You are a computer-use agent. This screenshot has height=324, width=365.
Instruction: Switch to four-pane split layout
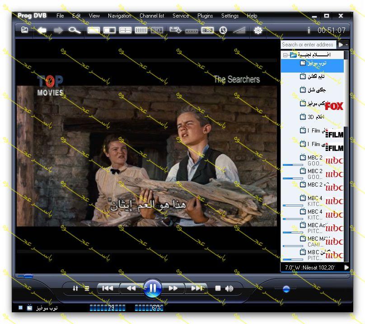pos(125,30)
